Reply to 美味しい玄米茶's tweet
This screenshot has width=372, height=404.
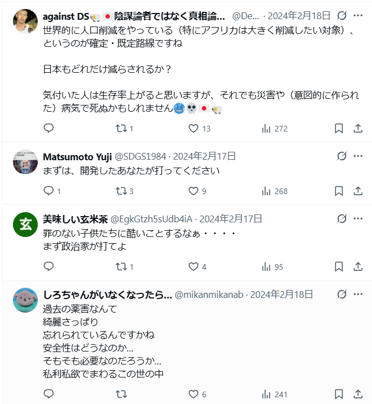pyautogui.click(x=48, y=267)
